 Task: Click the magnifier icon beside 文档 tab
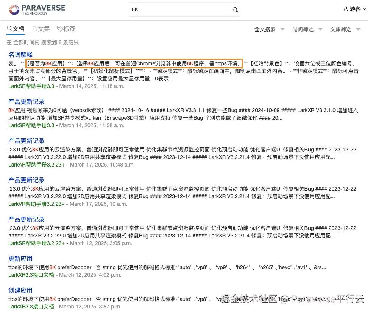[9, 28]
